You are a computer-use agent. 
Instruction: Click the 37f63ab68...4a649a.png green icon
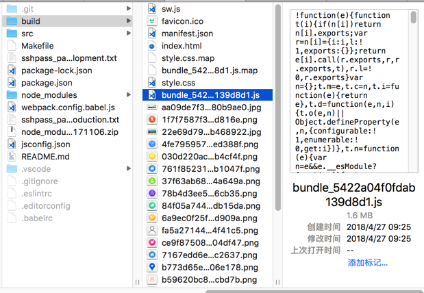point(152,181)
